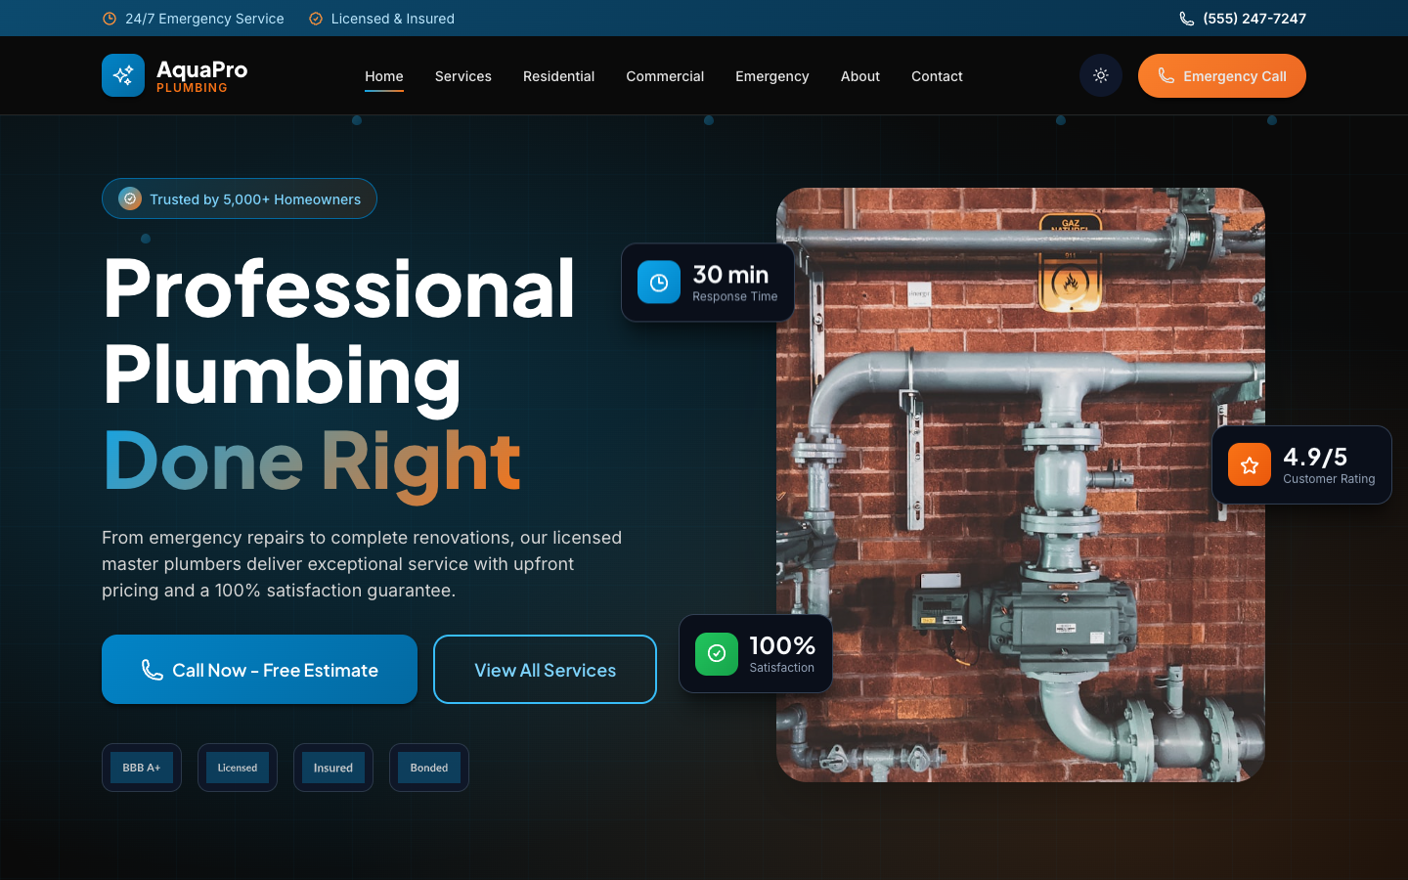The width and height of the screenshot is (1408, 880).
Task: Open the Services menu item
Action: coord(462,76)
